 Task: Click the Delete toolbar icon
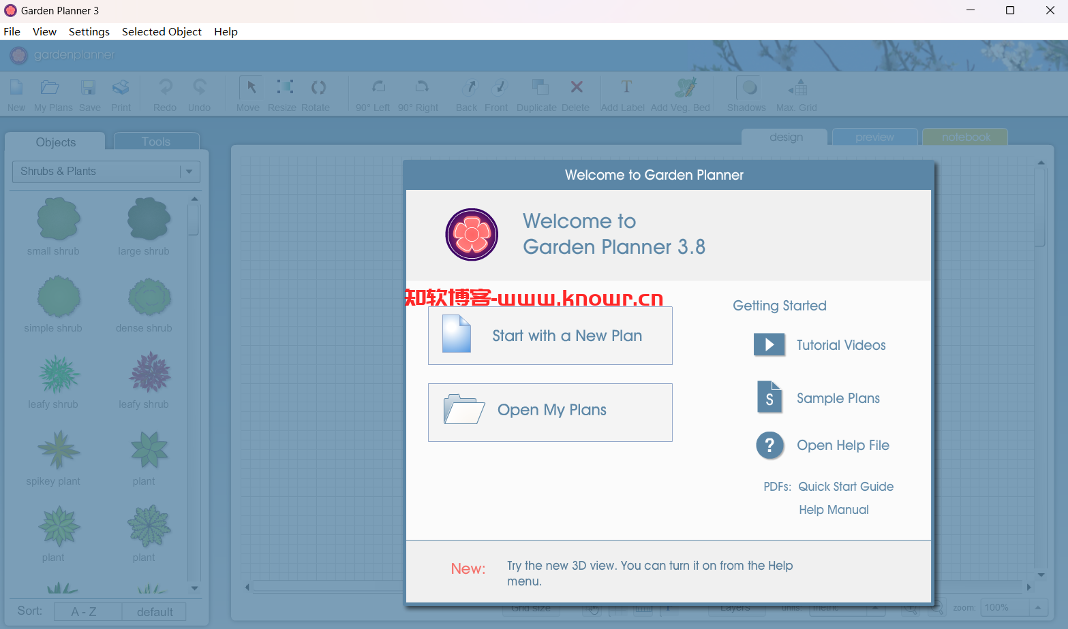(577, 87)
